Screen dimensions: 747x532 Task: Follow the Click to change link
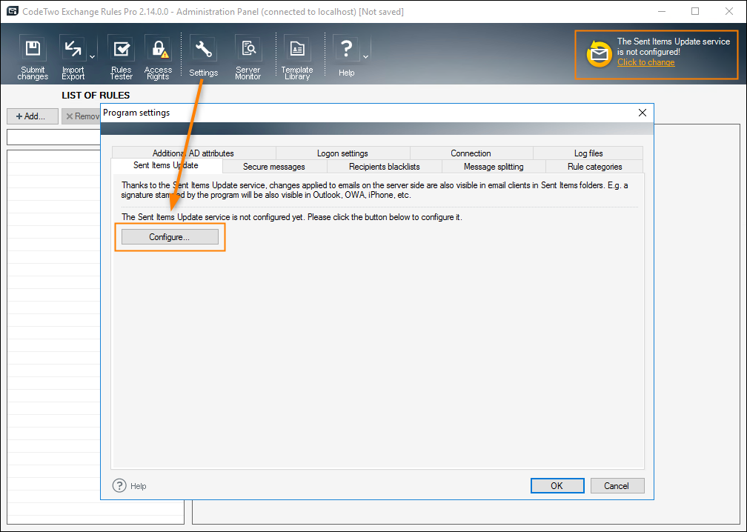645,62
